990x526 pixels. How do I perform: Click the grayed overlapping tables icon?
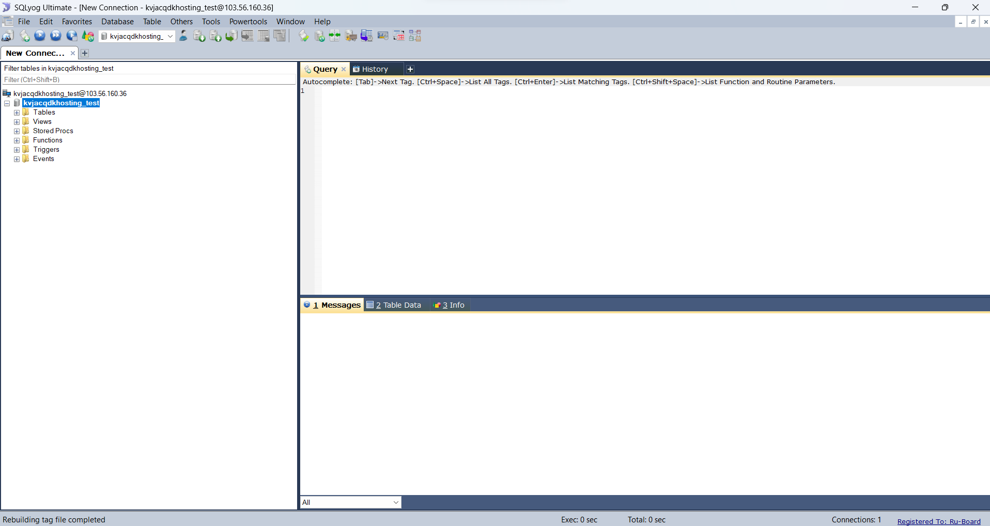tap(280, 36)
